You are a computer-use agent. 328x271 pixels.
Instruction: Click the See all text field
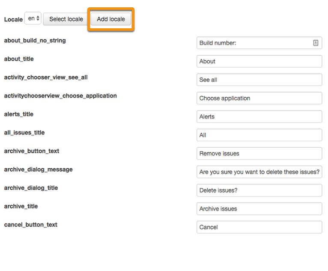click(259, 80)
